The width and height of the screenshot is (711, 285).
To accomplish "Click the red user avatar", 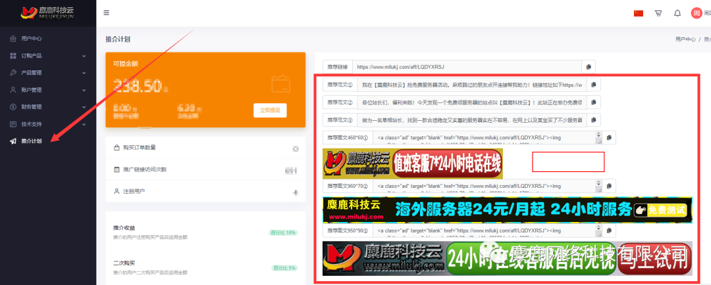I will 697,13.
